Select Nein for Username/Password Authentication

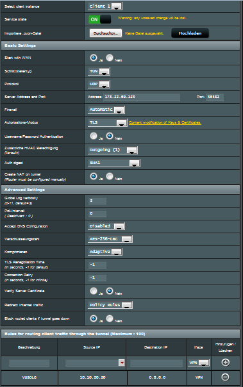tap(110, 136)
